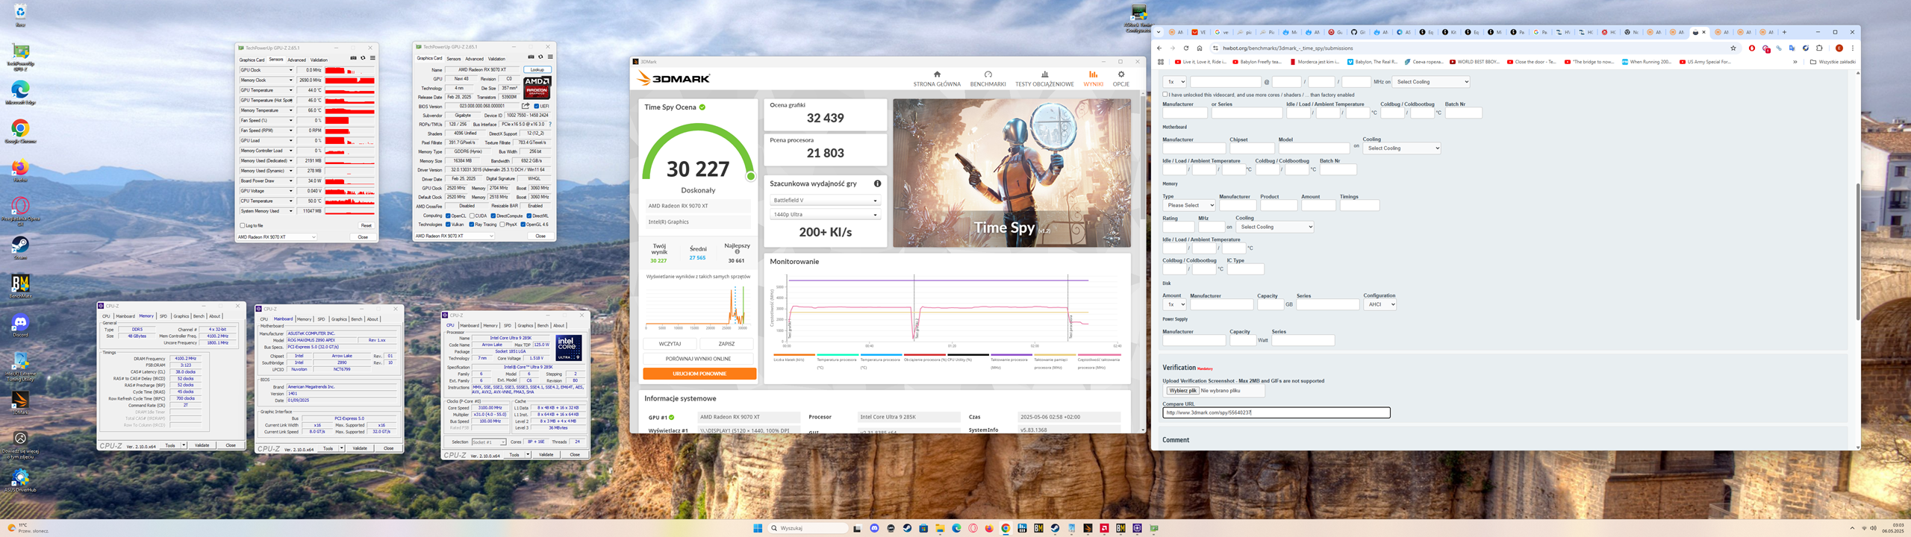1911x537 pixels.
Task: Open the 3DMark Strona Główna home icon
Action: point(937,75)
